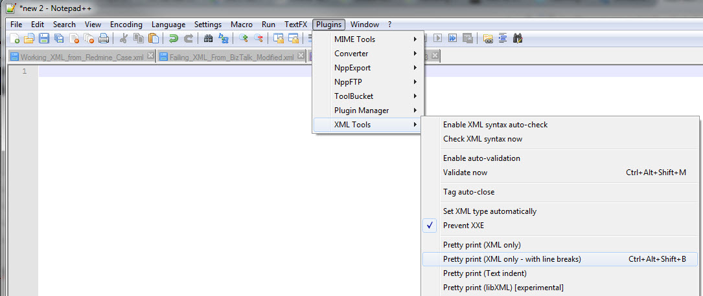Click the Save file toolbar icon
Image resolution: width=703 pixels, height=296 pixels.
[x=44, y=38]
